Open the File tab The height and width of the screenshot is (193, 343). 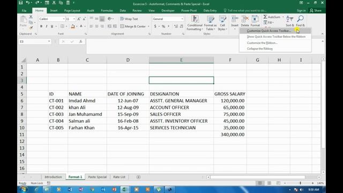(24, 11)
